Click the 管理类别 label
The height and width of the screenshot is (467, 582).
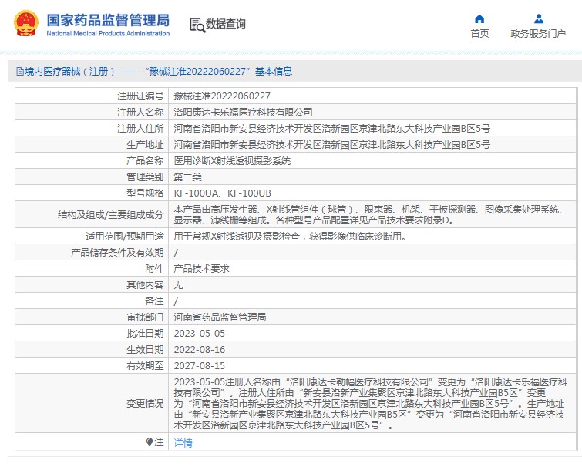145,177
